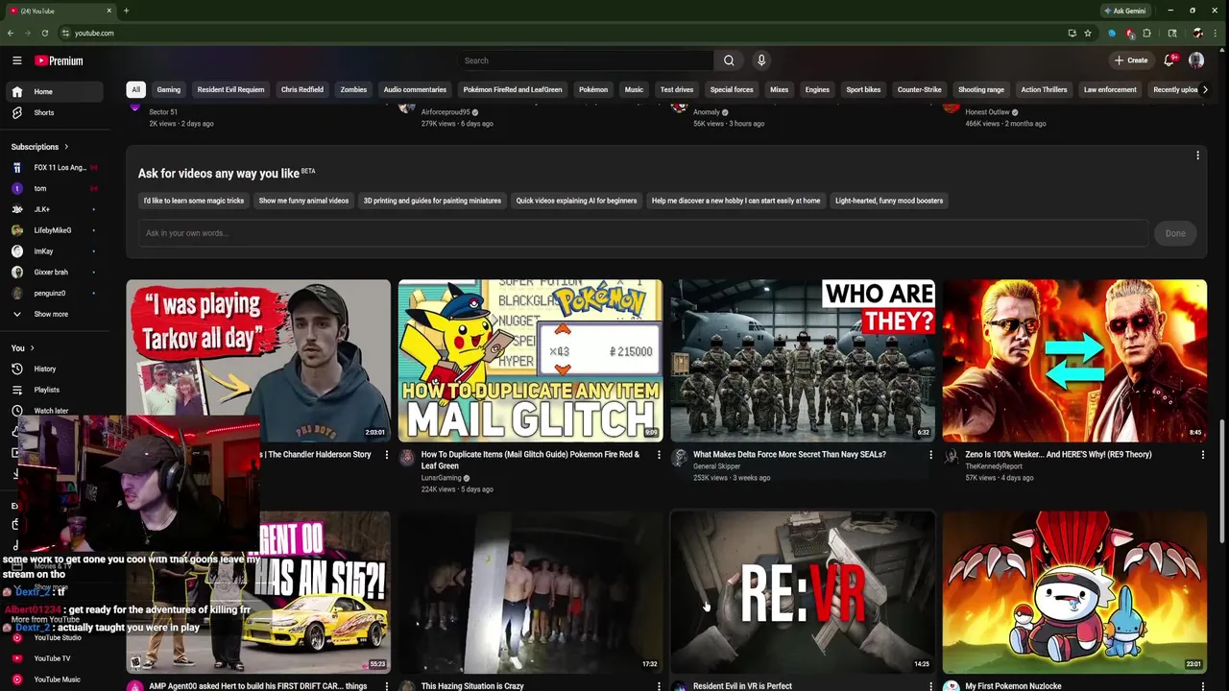Open Gixxer brah subscription

click(55, 273)
